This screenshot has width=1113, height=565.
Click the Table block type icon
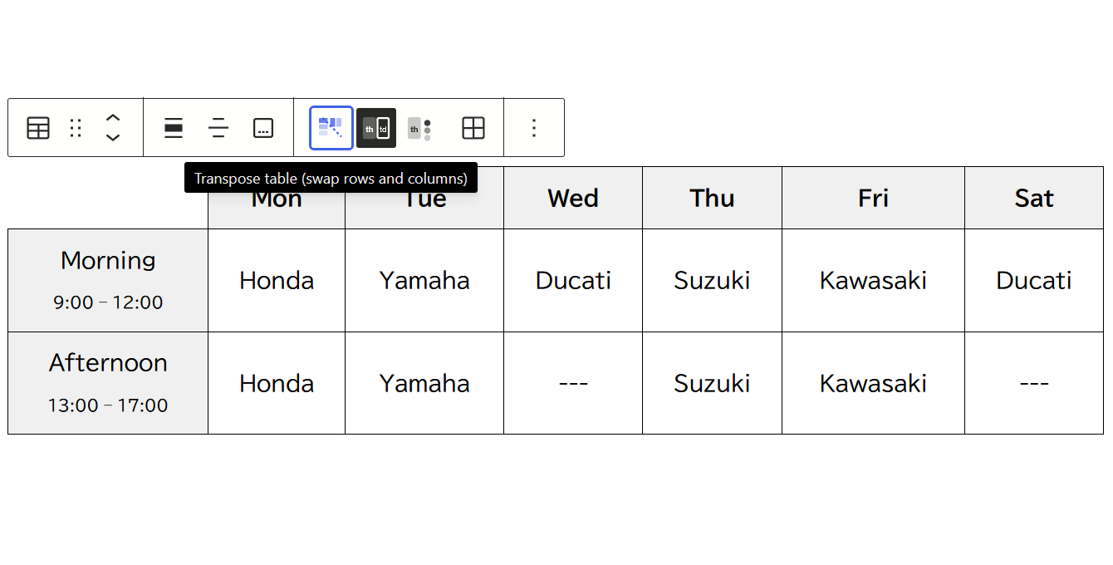tap(38, 128)
